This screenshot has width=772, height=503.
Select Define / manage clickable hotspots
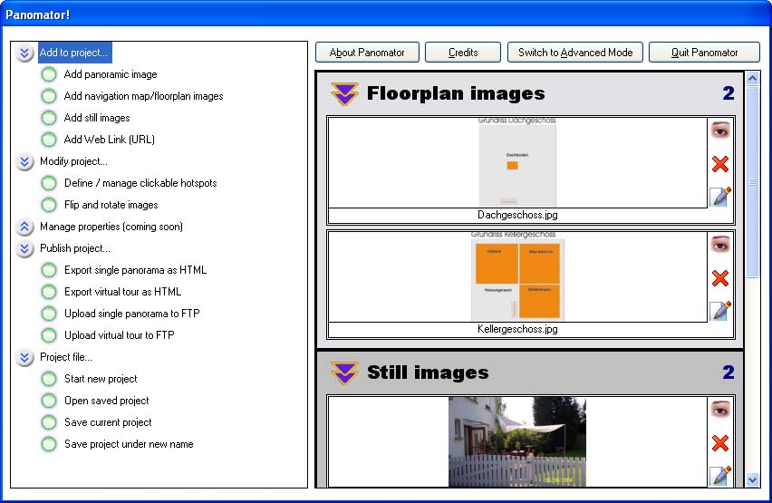(140, 183)
